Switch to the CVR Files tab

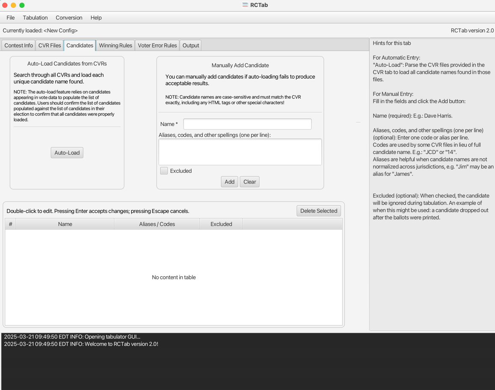50,45
